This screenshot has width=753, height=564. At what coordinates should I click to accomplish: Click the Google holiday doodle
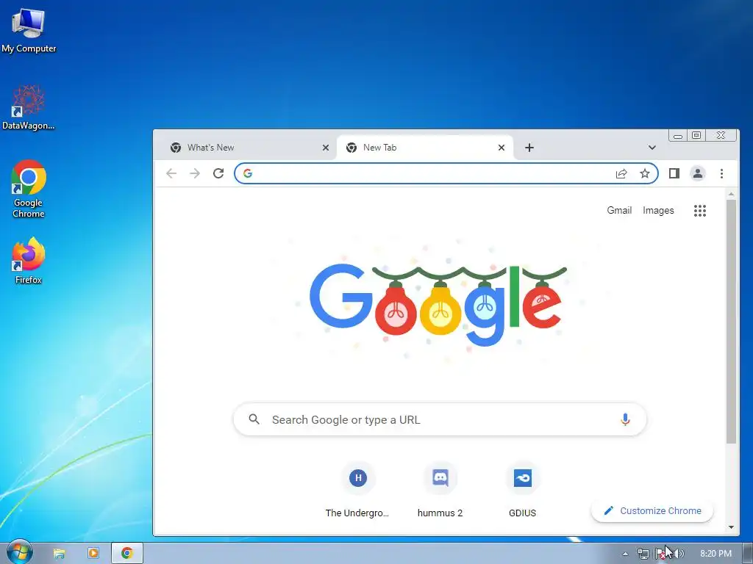click(438, 303)
